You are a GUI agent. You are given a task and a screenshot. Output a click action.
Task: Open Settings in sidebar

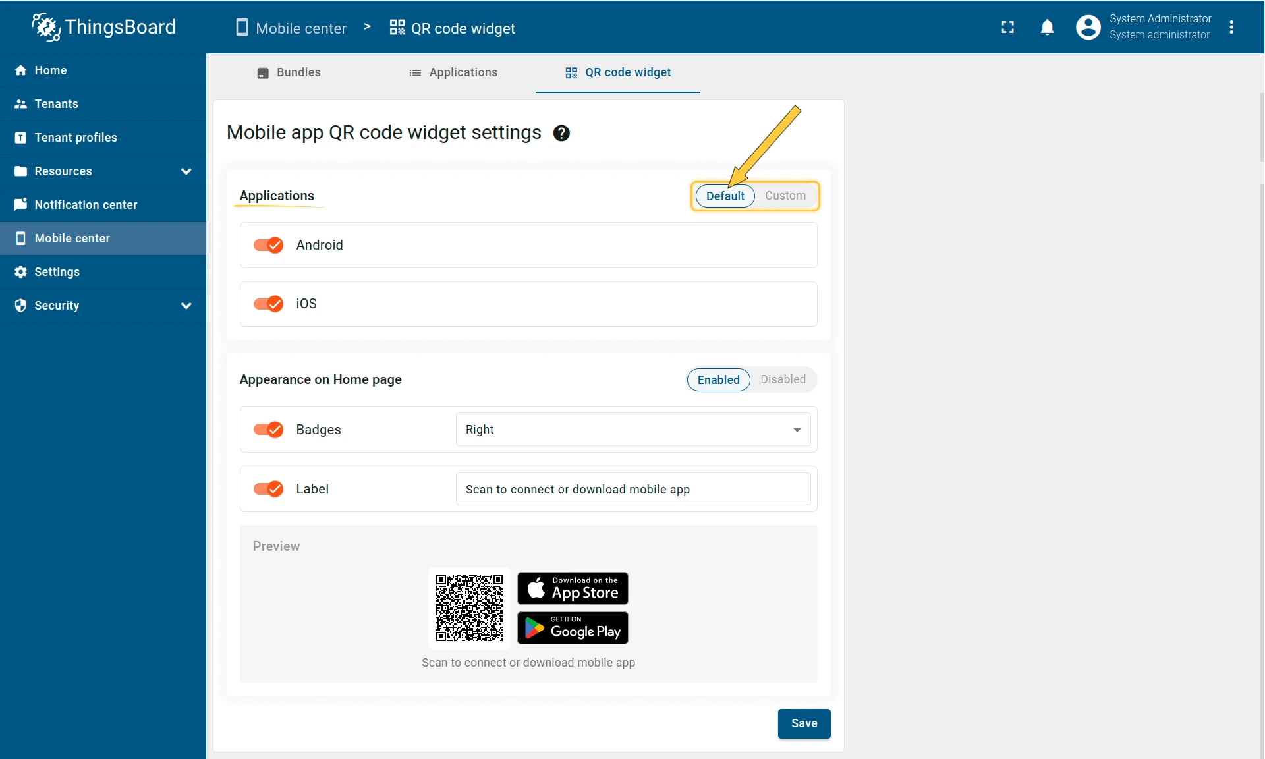[103, 272]
